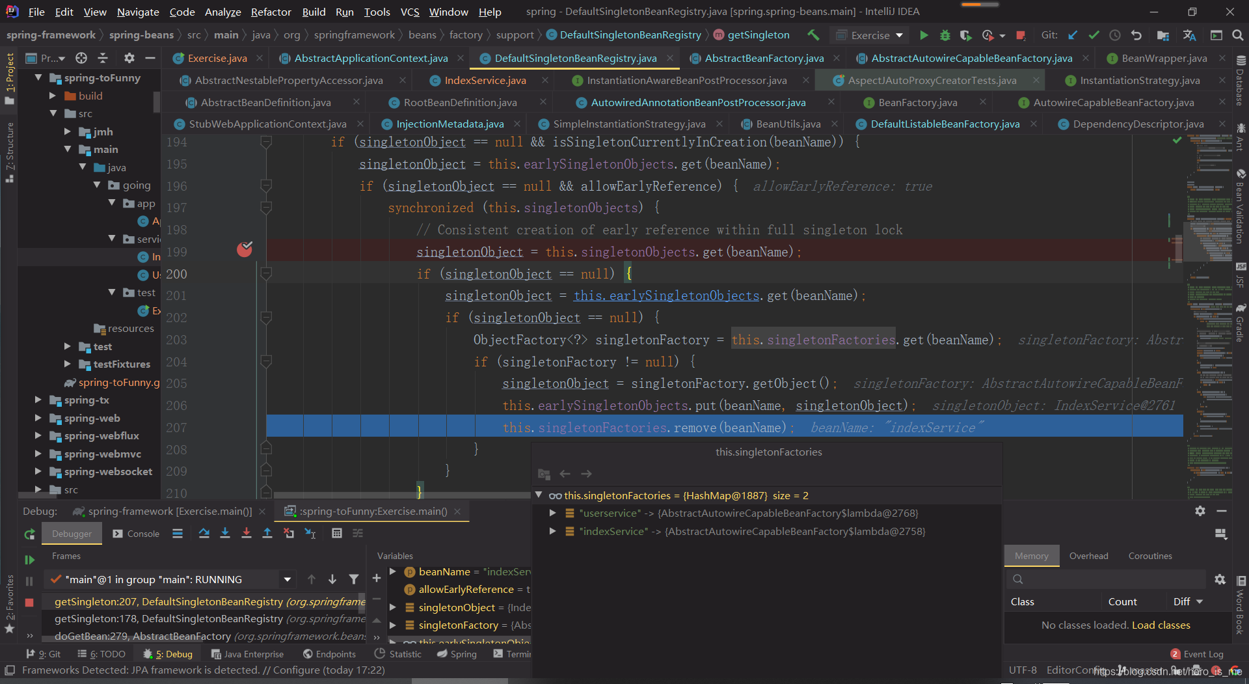Screen dimensions: 1249x684
Task: Show Git history clock icon
Action: [x=1114, y=35]
